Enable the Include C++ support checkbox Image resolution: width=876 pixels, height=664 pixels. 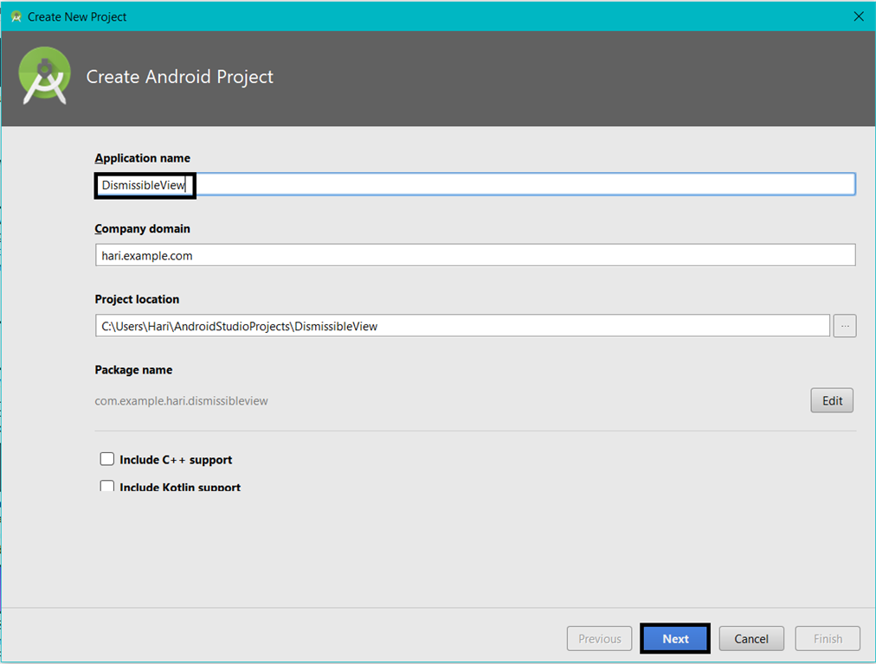click(x=106, y=459)
